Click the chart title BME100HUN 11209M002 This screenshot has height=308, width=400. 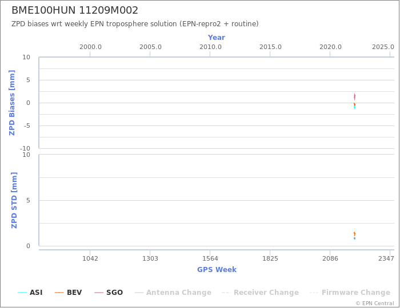[75, 10]
